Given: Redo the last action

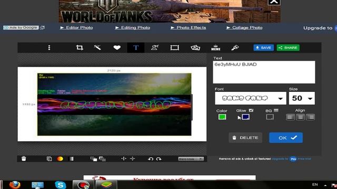Looking at the screenshot, I should click(159, 159).
